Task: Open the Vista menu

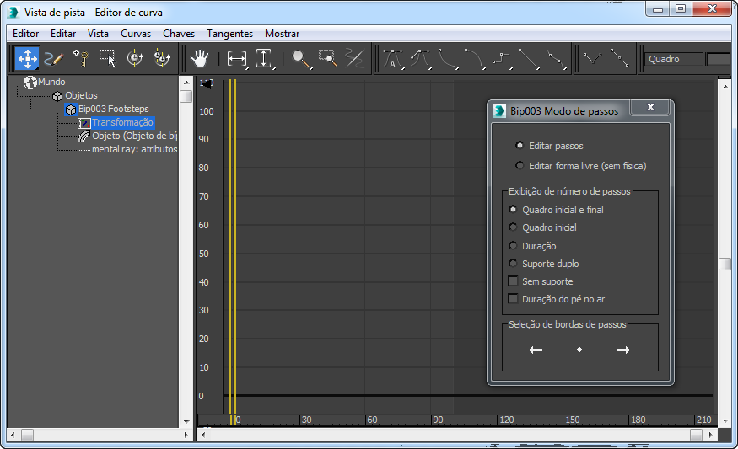Action: [x=98, y=34]
